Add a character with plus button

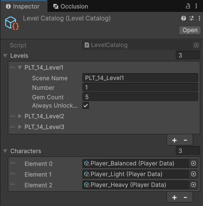pyautogui.click(x=175, y=198)
